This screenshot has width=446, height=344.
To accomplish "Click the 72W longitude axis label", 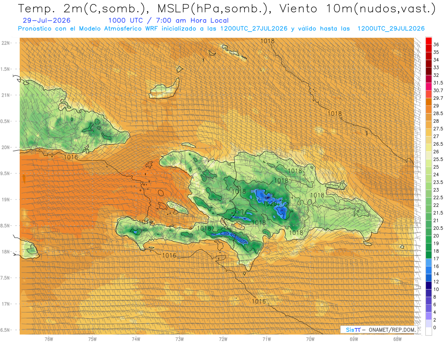I will (x=223, y=339).
